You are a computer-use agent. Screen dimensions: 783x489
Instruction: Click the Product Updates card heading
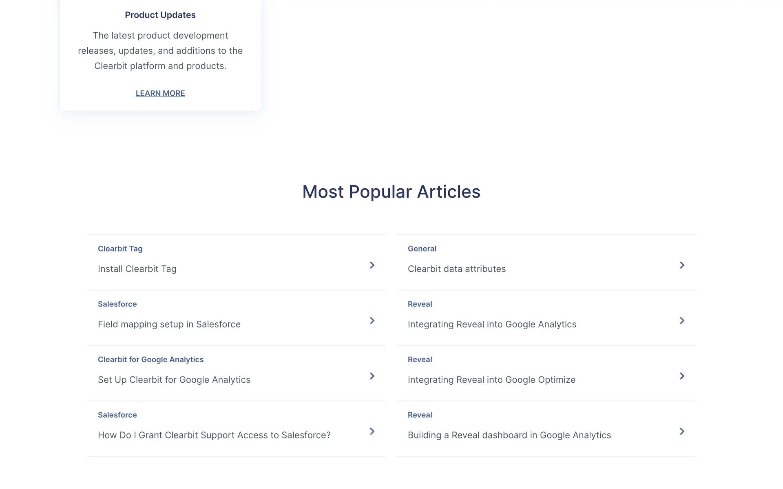tap(160, 15)
